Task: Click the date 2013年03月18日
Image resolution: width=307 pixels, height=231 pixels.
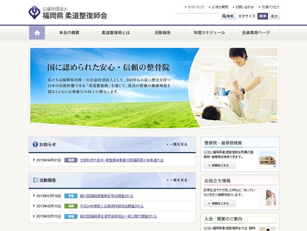Action: coord(49,196)
